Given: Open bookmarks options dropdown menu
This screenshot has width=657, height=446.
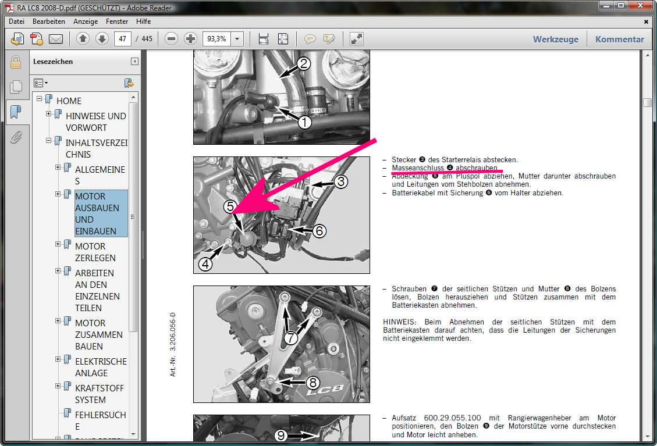Looking at the screenshot, I should [41, 83].
